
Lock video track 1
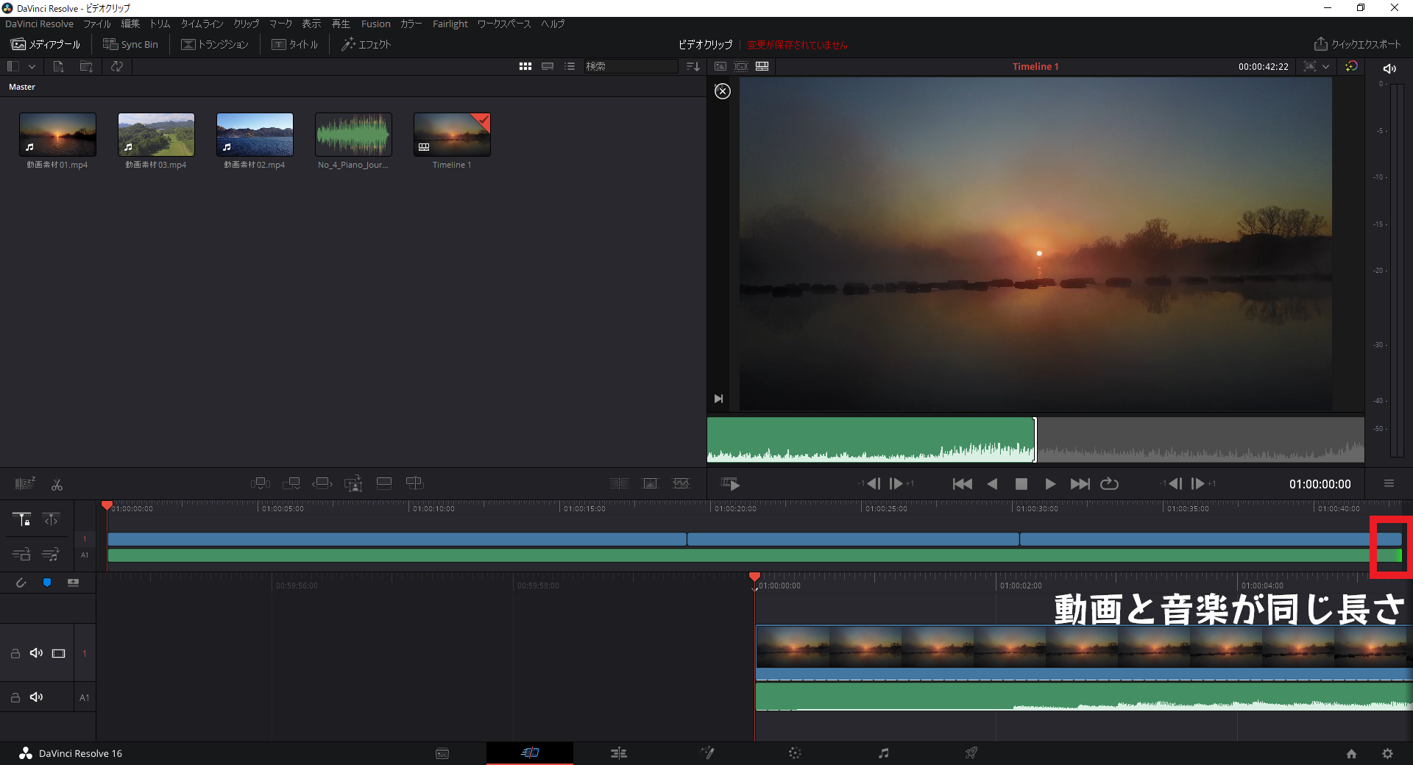pyautogui.click(x=15, y=653)
